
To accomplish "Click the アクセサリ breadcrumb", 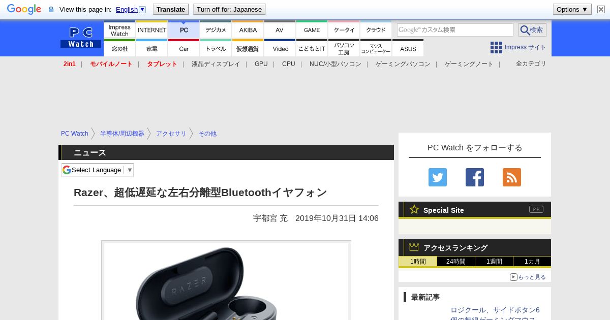I will [x=171, y=134].
